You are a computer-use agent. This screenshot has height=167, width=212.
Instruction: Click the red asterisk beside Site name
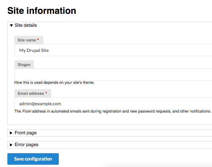click(x=38, y=40)
